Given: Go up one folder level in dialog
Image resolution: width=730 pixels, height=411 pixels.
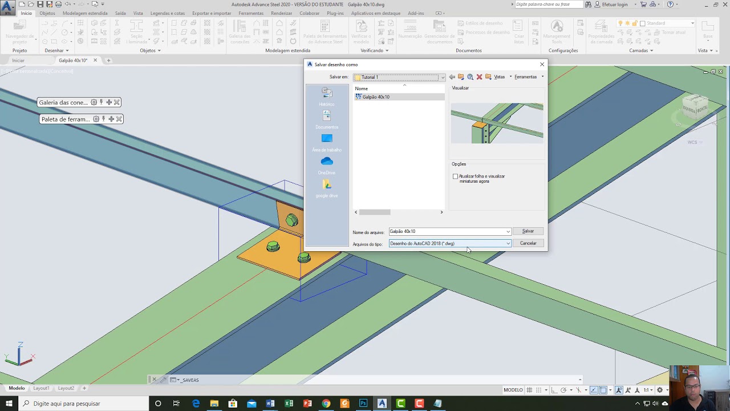Looking at the screenshot, I should (461, 77).
